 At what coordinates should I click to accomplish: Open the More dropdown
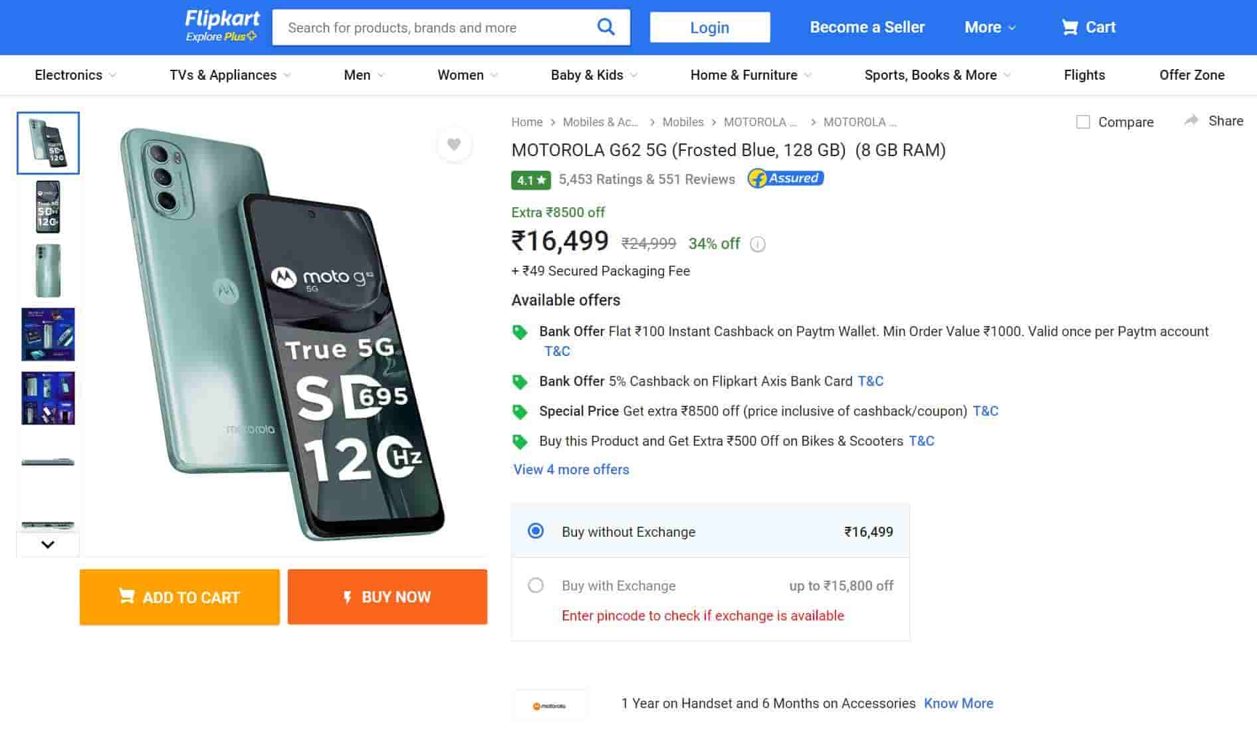tap(989, 27)
